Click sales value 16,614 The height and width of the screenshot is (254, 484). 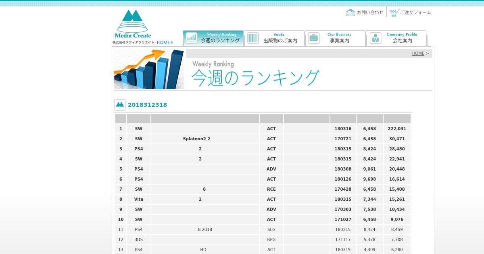(397, 179)
